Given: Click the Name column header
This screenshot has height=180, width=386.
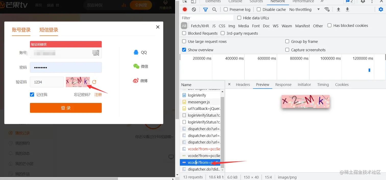Looking at the screenshot, I should [x=202, y=85].
